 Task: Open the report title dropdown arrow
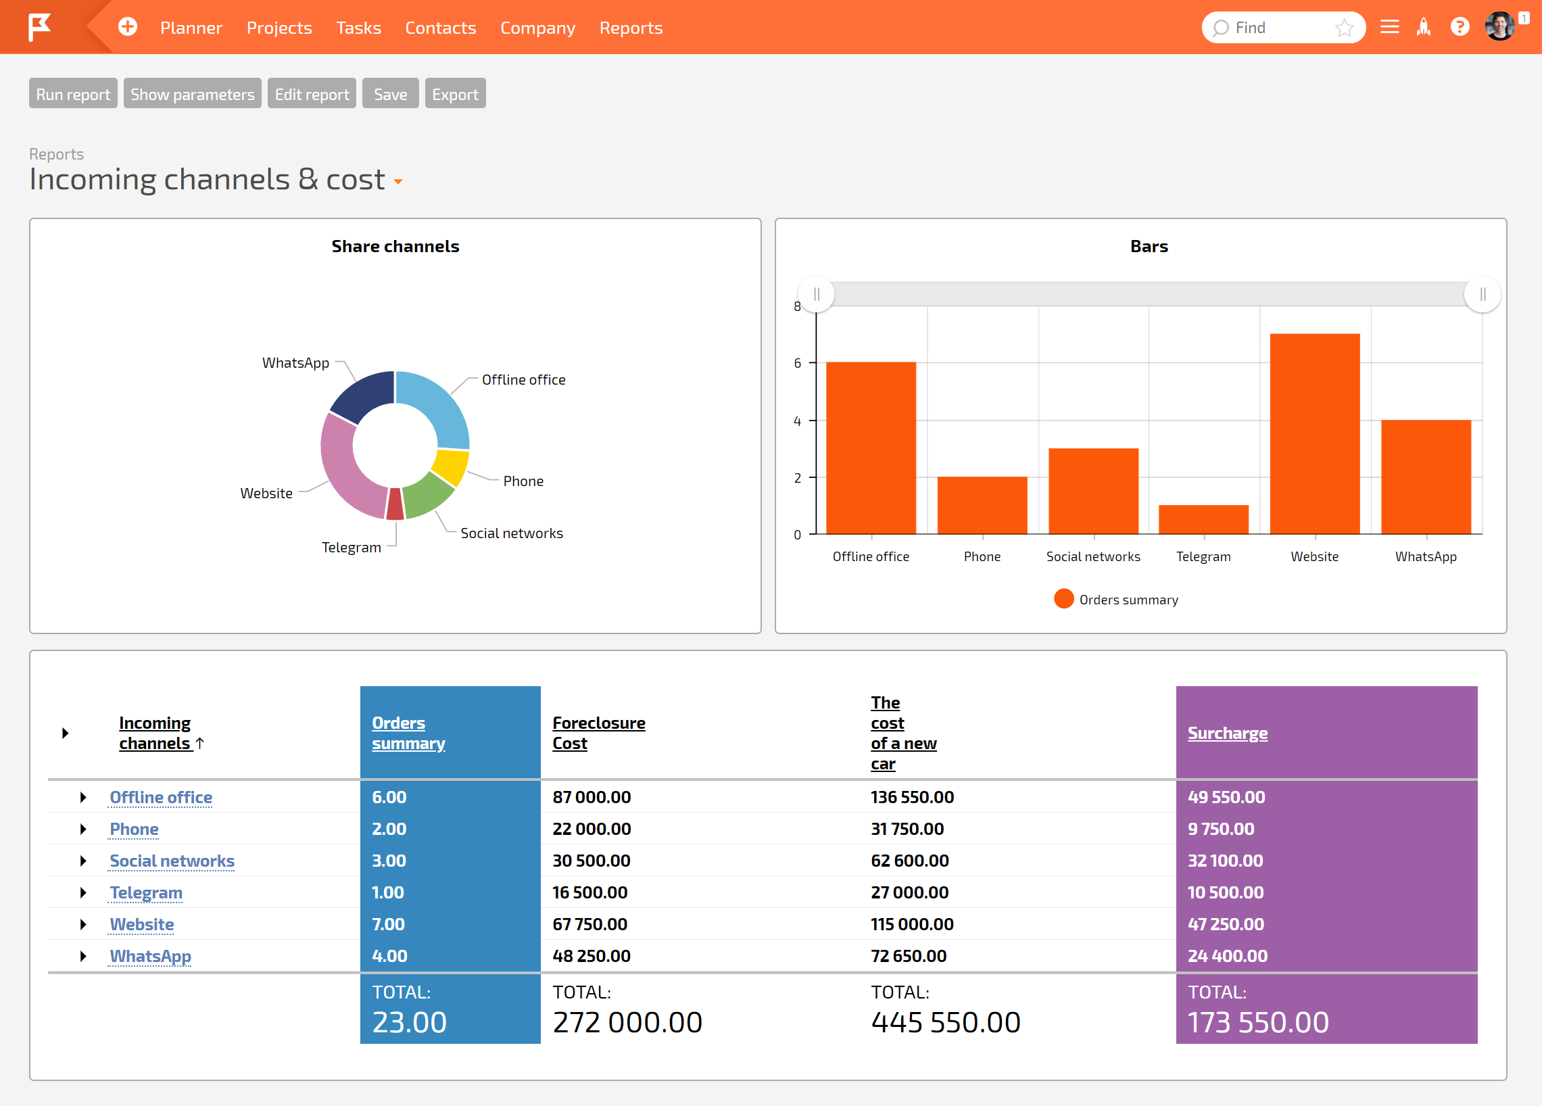tap(398, 181)
